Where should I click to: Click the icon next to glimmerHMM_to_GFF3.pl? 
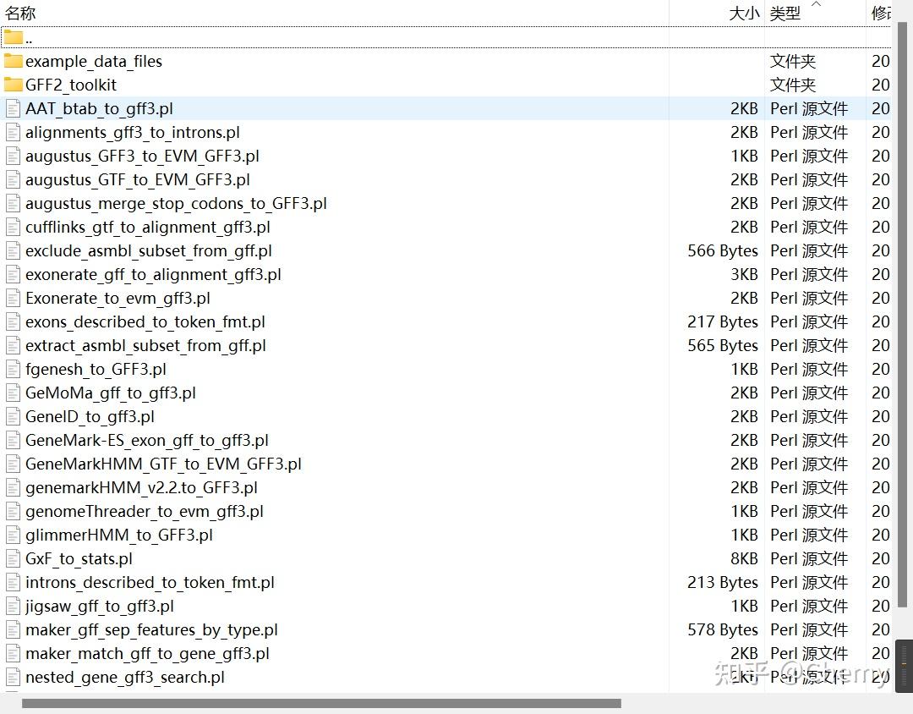(13, 535)
